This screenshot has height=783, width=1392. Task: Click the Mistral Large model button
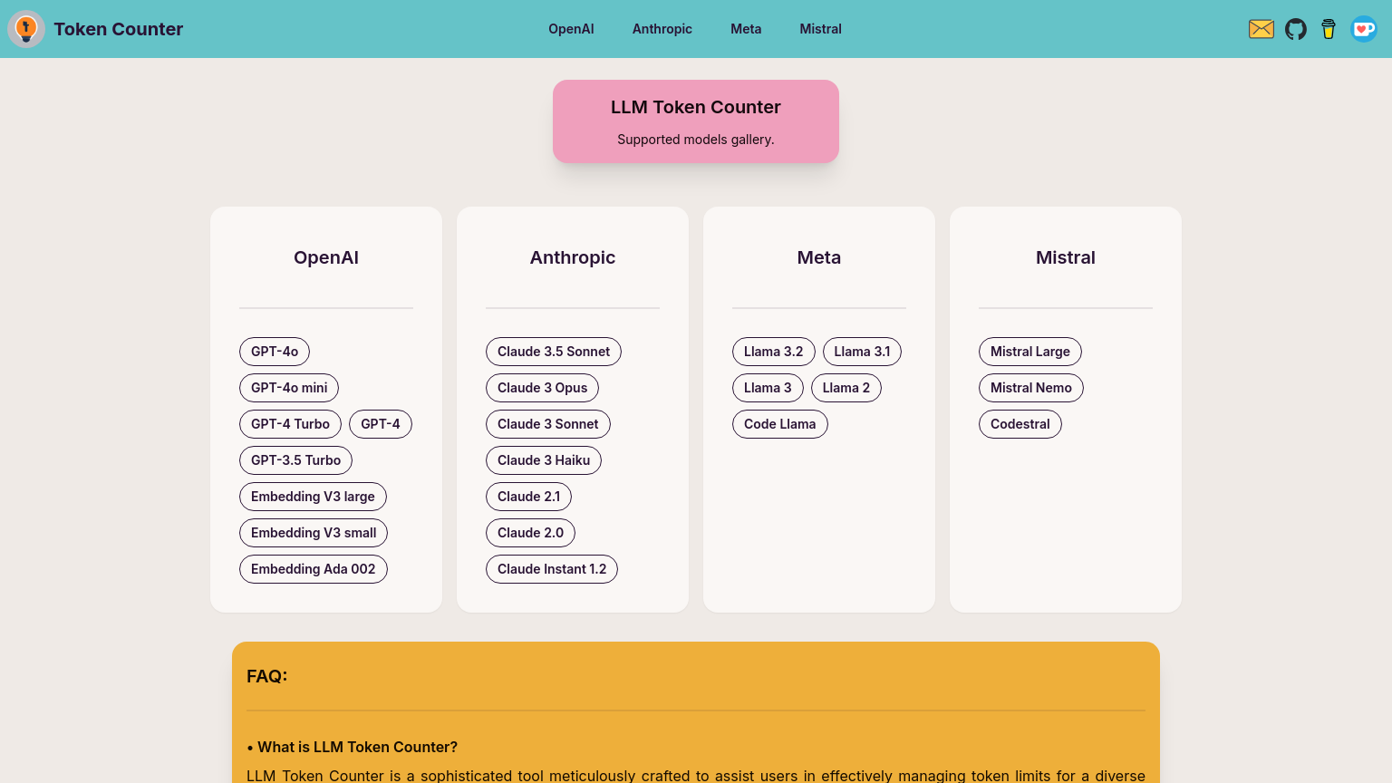tap(1030, 352)
